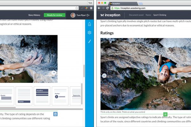
Task: Click the Tom Pijsel user name
Action: (x=81, y=15)
